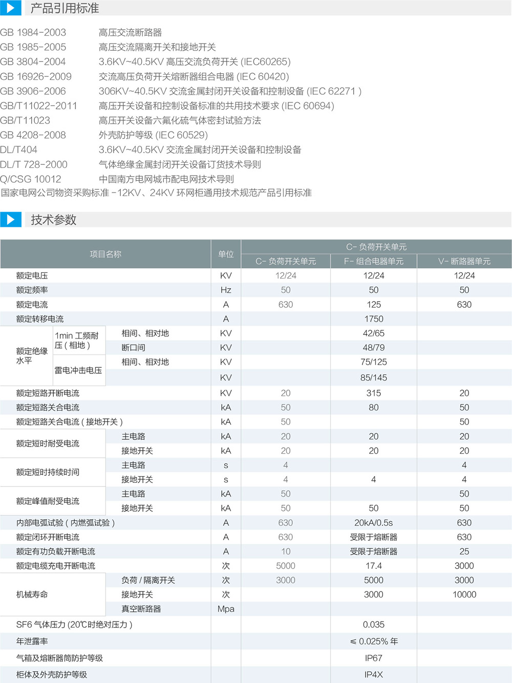Screen dimensions: 512x683
Task: Select the F- 组合电器单元 column header
Action: point(374,261)
